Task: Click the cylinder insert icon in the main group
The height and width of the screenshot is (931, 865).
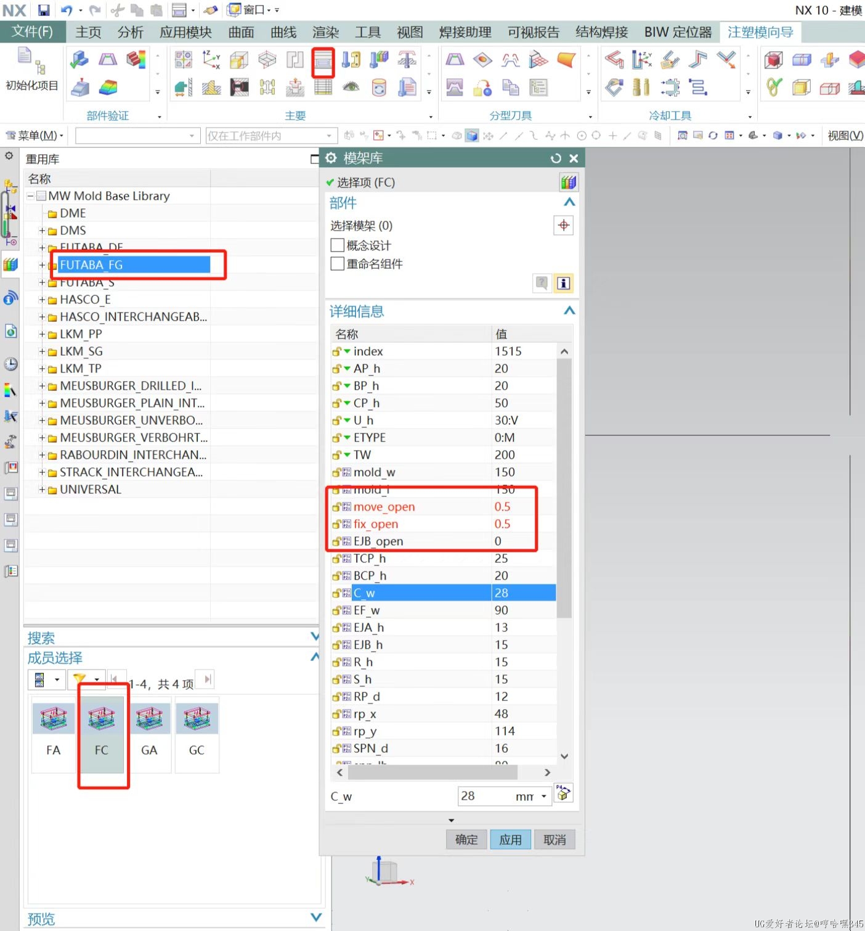Action: pyautogui.click(x=379, y=88)
